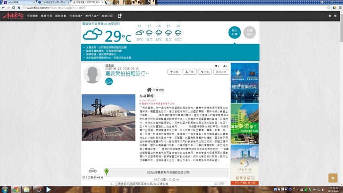Switch to the Yahoo browser tab

tap(19, 2)
